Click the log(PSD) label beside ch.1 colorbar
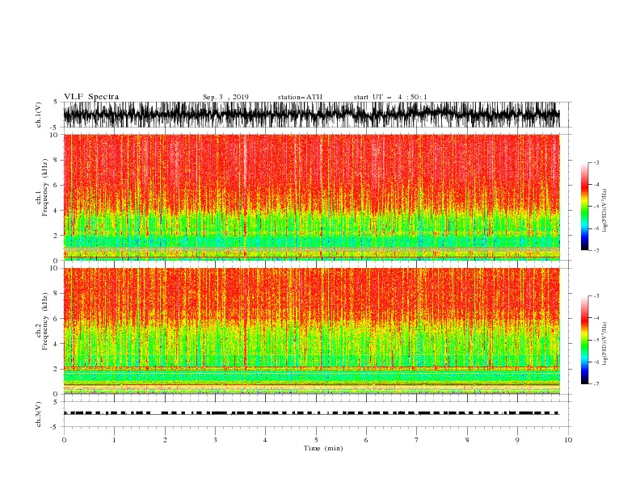The height and width of the screenshot is (494, 640). [605, 211]
